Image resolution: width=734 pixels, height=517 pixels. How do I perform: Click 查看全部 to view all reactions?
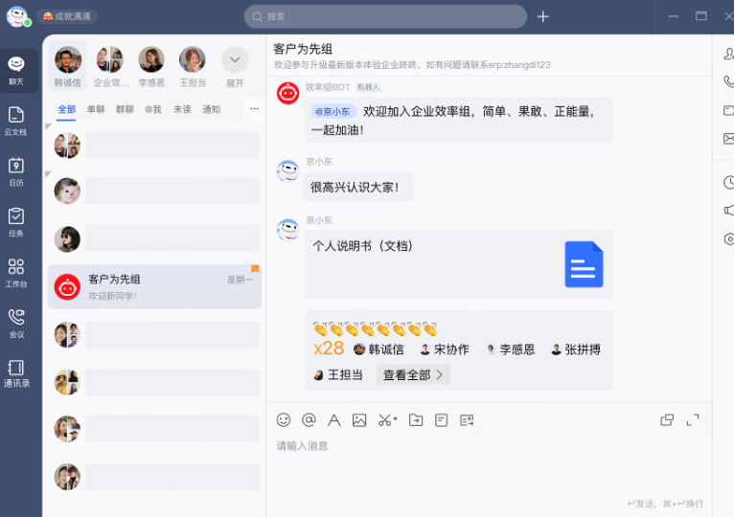pos(413,375)
